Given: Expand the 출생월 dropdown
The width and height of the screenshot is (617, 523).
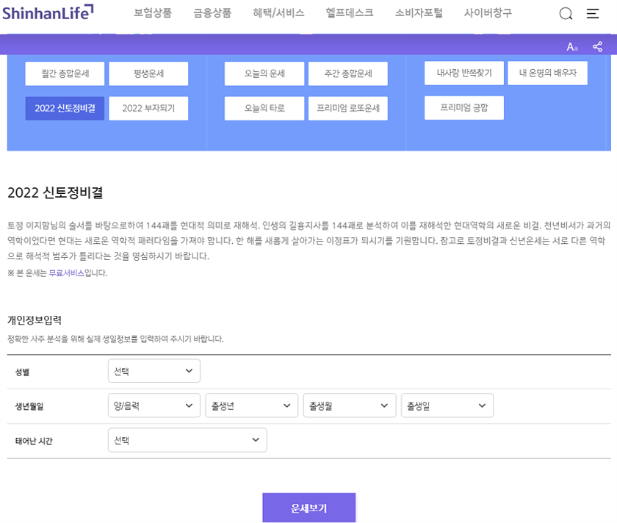Looking at the screenshot, I should [x=350, y=405].
